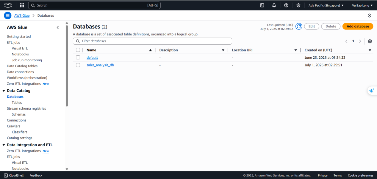Click Add database button
Image resolution: width=377 pixels, height=179 pixels.
coord(358,26)
